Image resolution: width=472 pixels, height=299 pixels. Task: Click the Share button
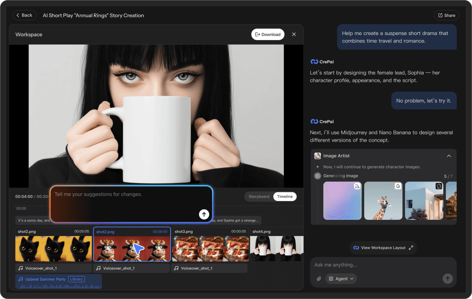click(x=446, y=15)
